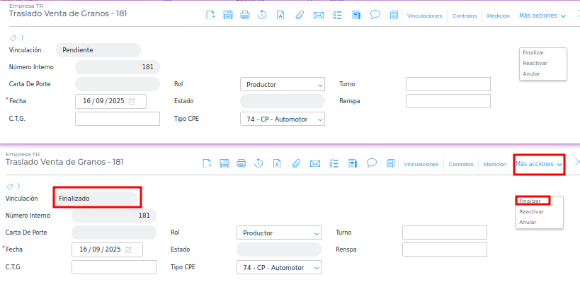Click the Estado field in the upper form
Image resolution: width=580 pixels, height=282 pixels.
(283, 101)
